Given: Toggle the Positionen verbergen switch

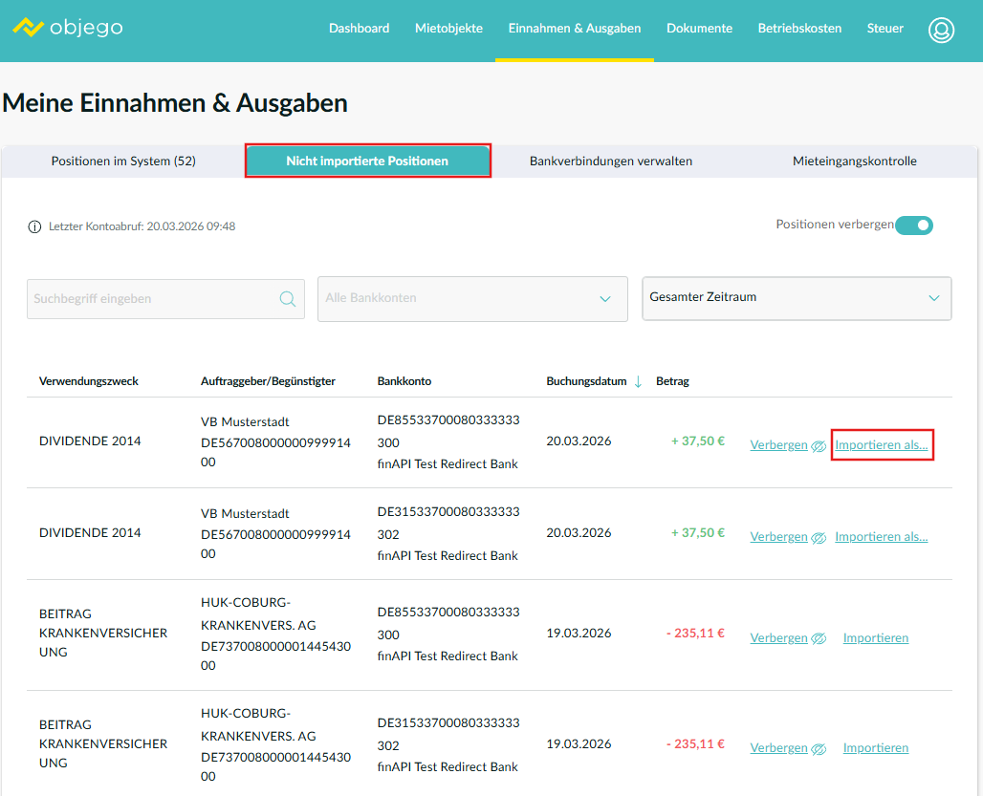Looking at the screenshot, I should [x=913, y=226].
